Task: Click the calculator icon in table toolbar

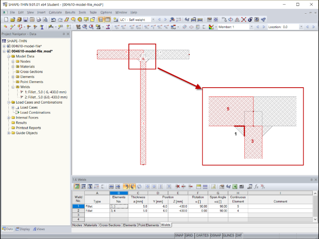Action: [x=241, y=187]
